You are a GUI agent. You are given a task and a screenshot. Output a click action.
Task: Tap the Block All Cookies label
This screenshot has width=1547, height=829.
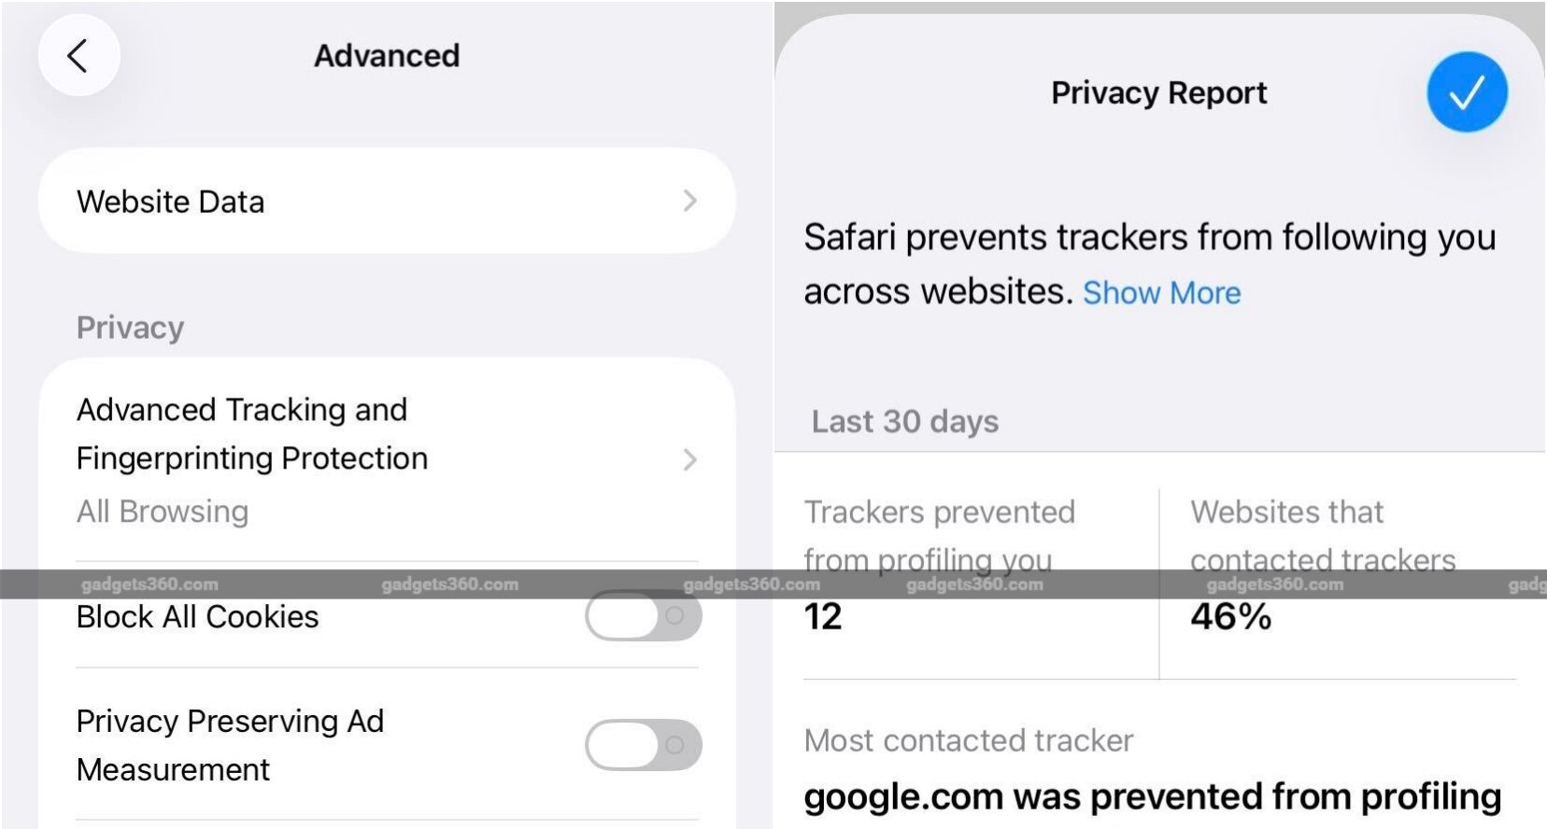point(197,616)
